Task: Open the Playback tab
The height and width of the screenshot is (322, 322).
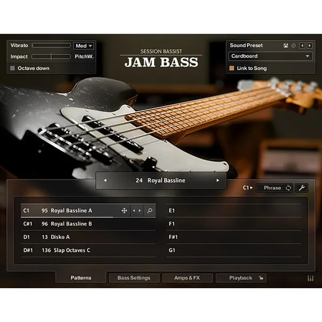Action: (x=241, y=278)
